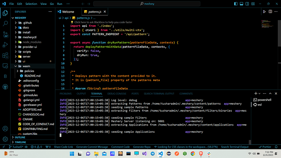Image resolution: width=281 pixels, height=158 pixels.
Task: Open editor More Actions ellipsis
Action: [276, 12]
